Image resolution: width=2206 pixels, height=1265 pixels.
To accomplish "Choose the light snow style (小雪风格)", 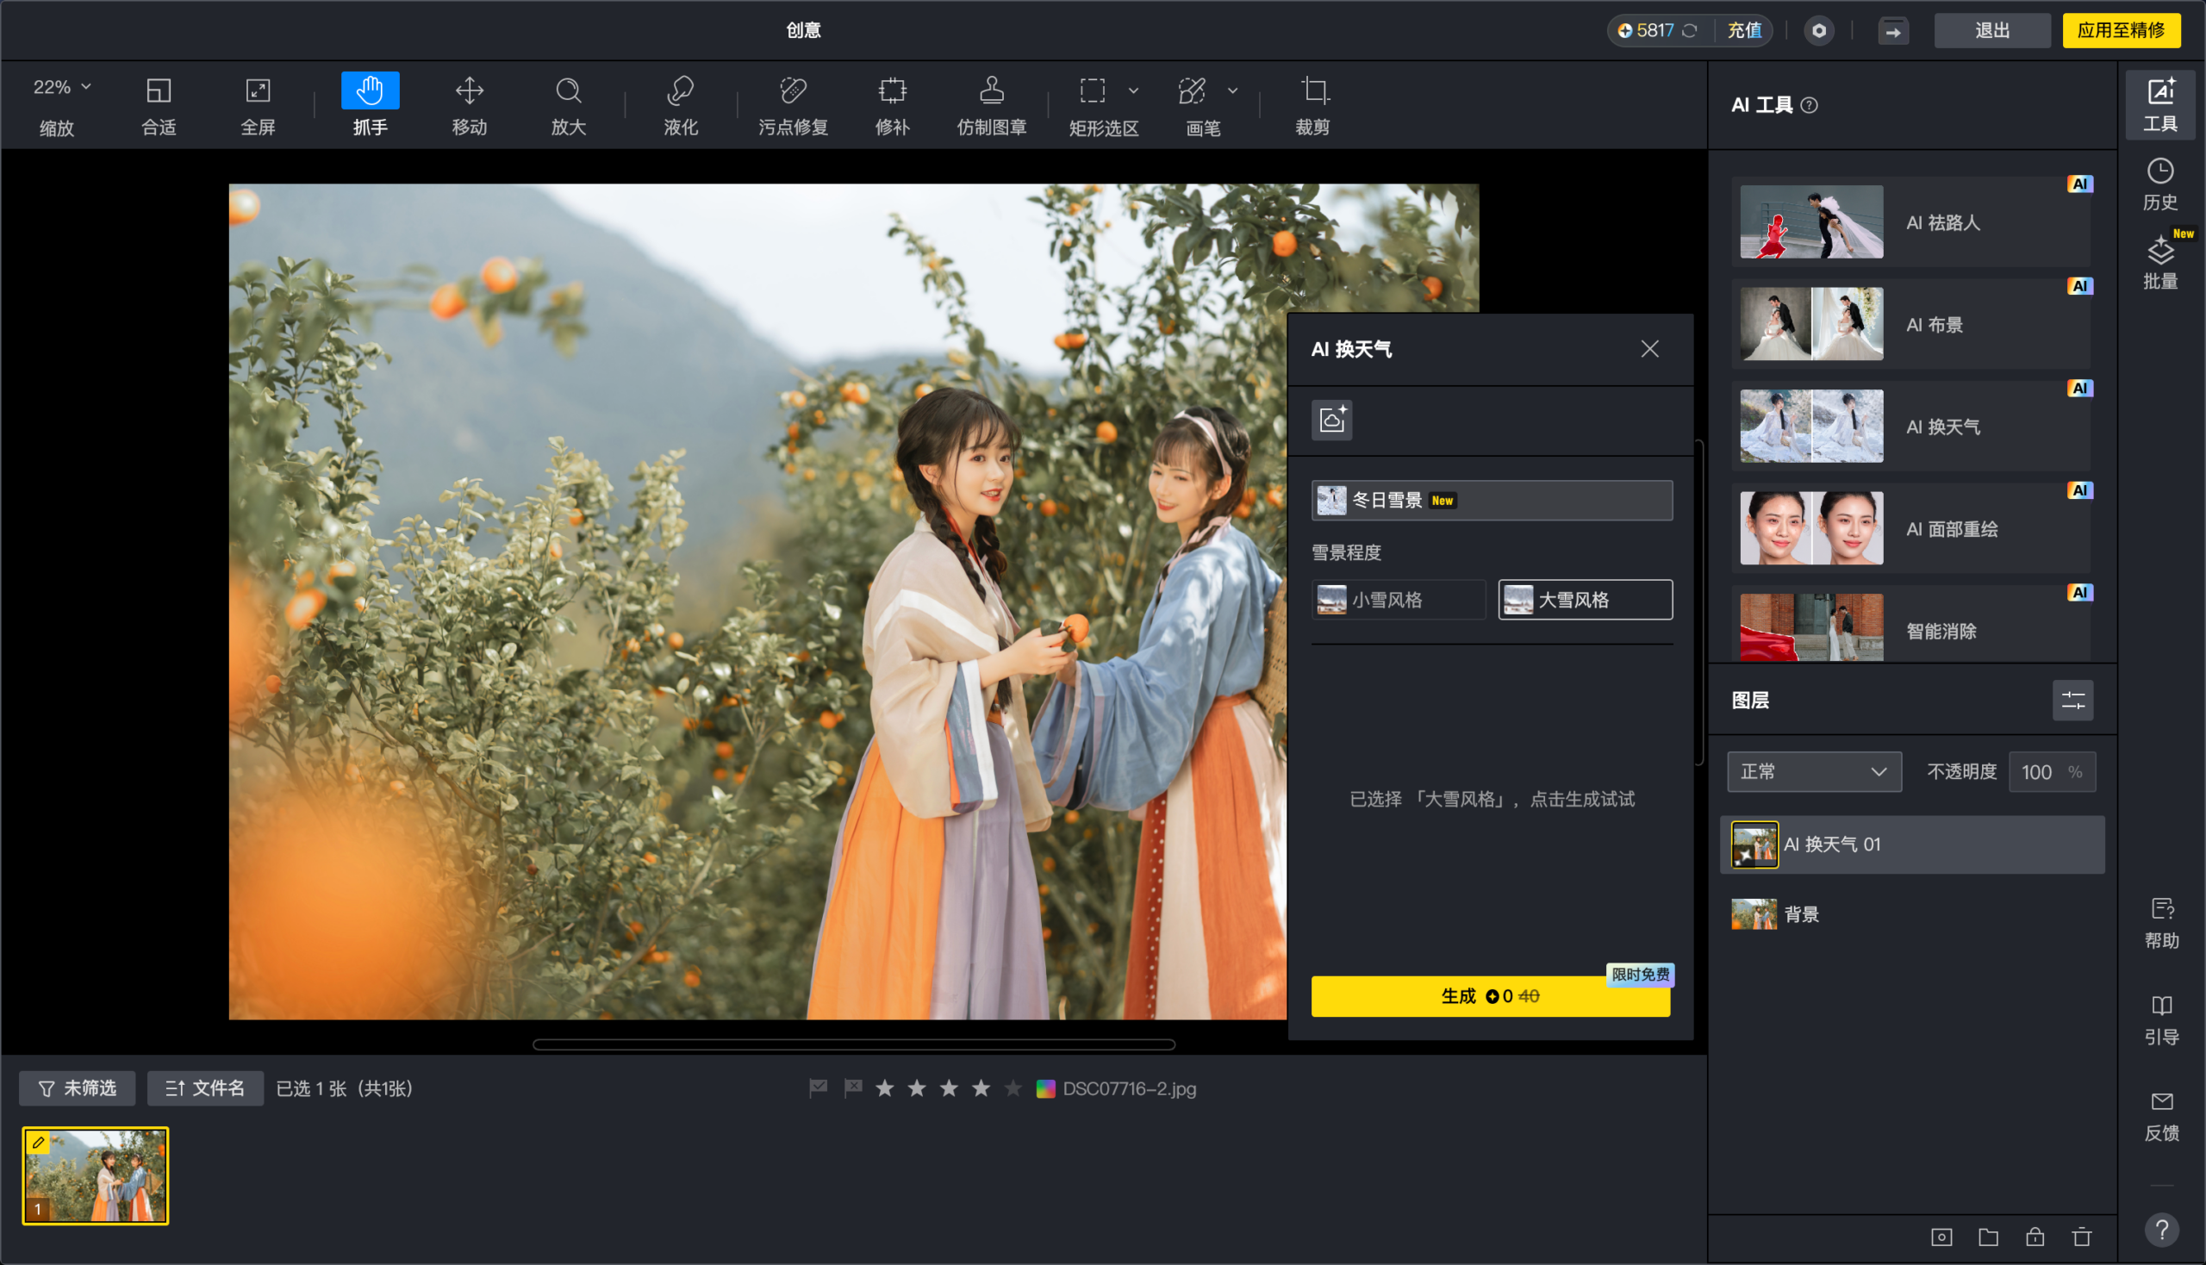I will 1398,600.
